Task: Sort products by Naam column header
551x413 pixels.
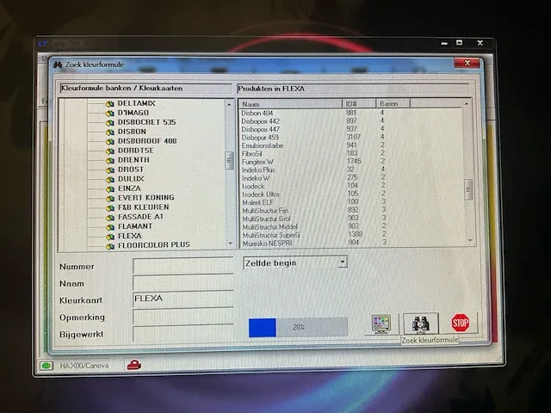Action: click(290, 104)
